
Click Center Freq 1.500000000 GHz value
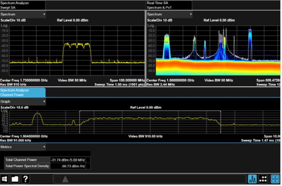pyautogui.click(x=170, y=80)
